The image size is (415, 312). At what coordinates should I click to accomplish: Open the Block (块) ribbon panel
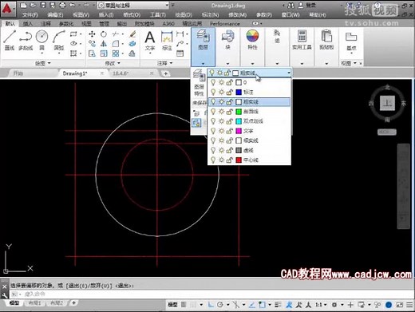click(227, 40)
